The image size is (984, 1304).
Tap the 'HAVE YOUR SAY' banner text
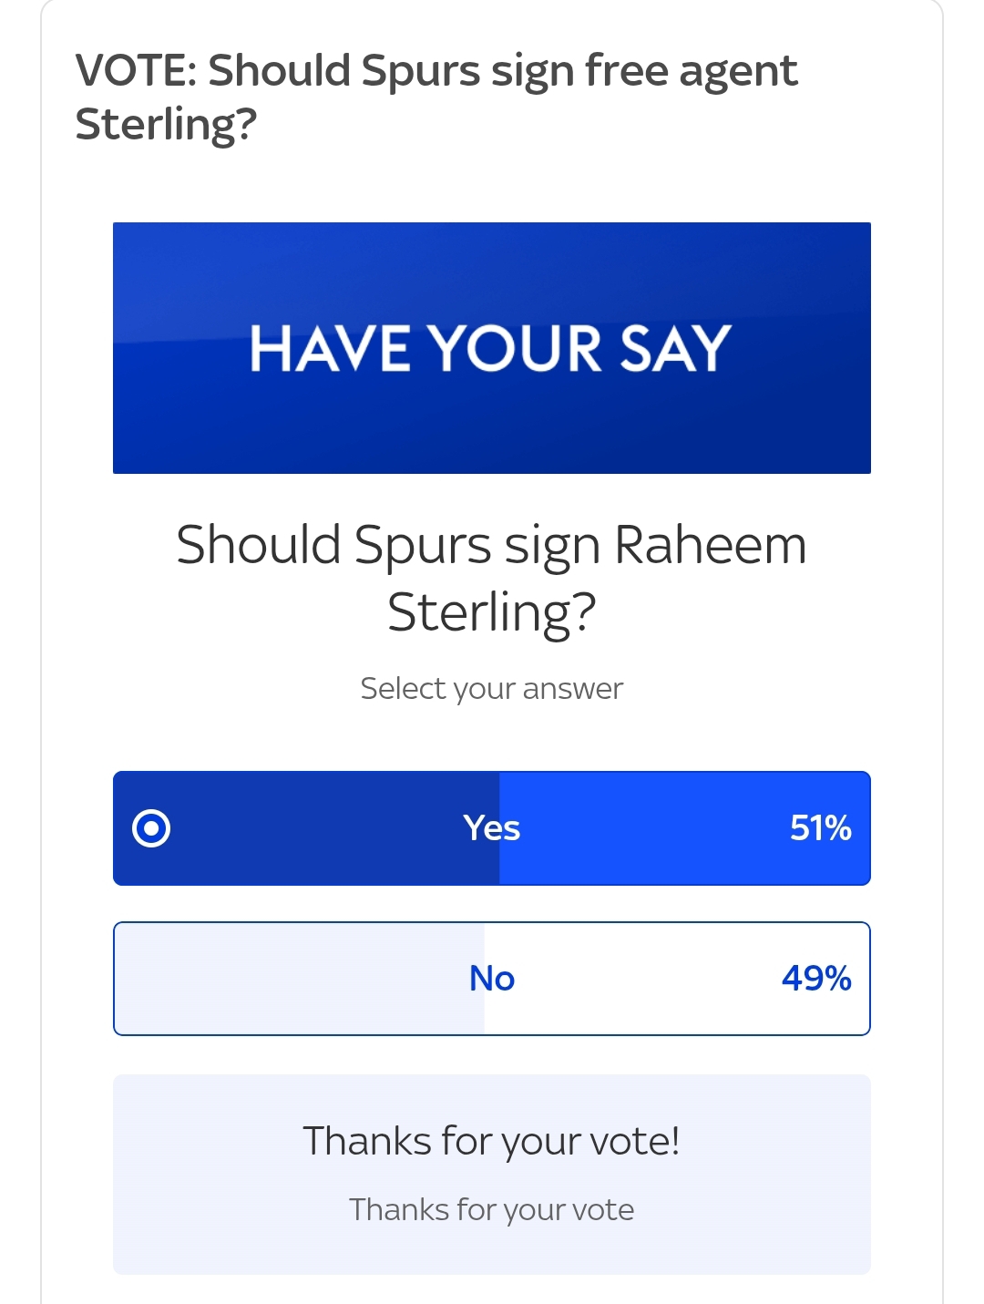[x=491, y=348]
